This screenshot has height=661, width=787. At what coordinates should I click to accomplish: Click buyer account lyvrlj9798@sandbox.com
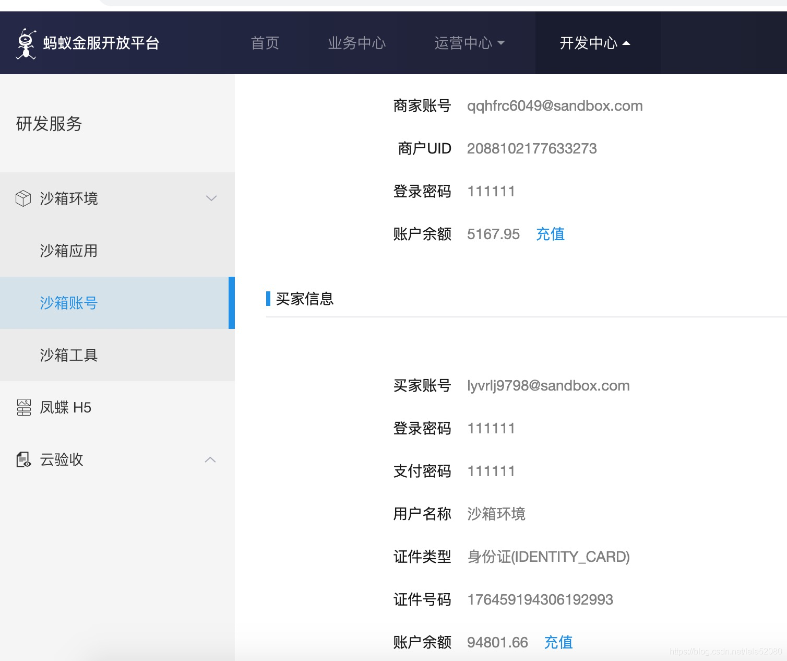[548, 385]
